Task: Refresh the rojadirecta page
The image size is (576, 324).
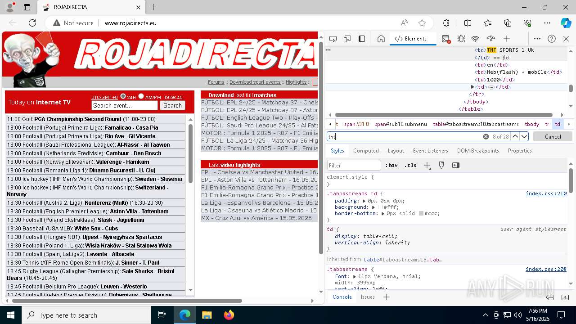Action: [x=32, y=23]
